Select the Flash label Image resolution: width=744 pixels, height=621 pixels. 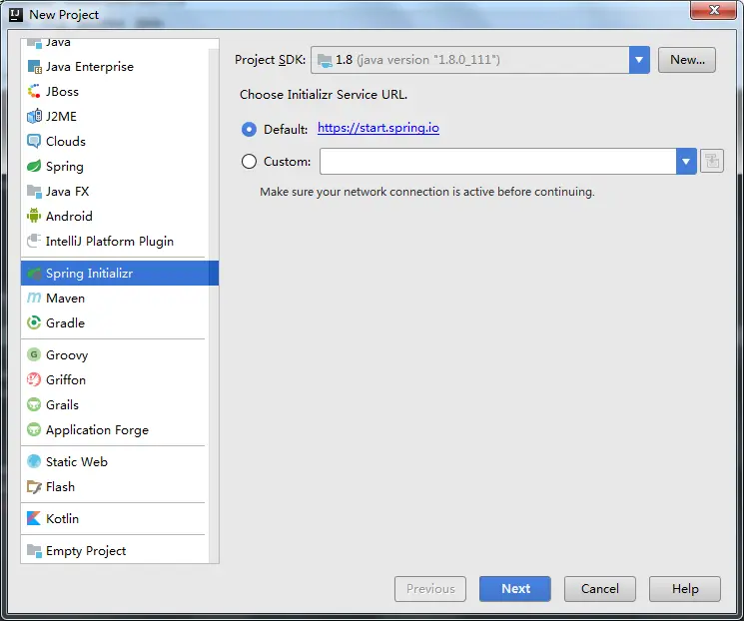pyautogui.click(x=60, y=487)
